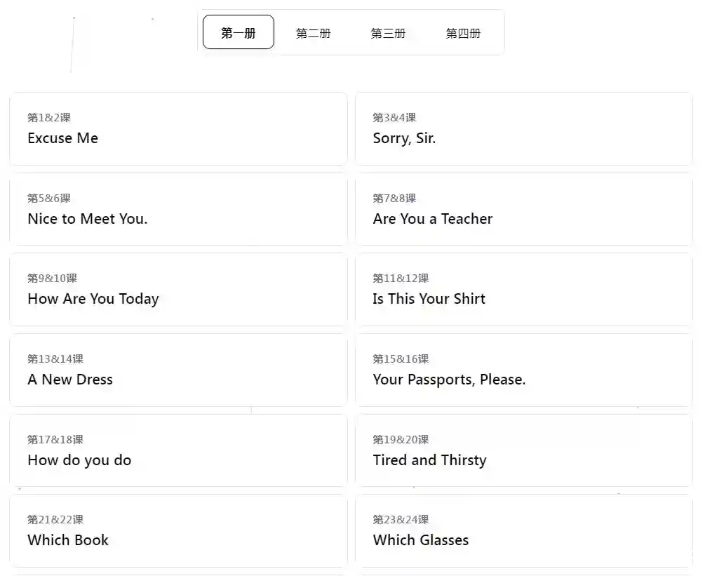Click the 第15&16课 lesson label
This screenshot has width=705, height=576.
[x=401, y=359]
